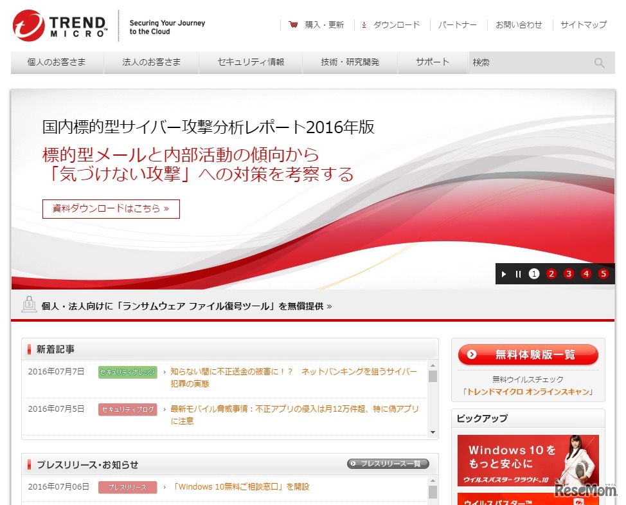Screen dimensions: 626x505
Task: Open パートナー link
Action: [x=458, y=25]
